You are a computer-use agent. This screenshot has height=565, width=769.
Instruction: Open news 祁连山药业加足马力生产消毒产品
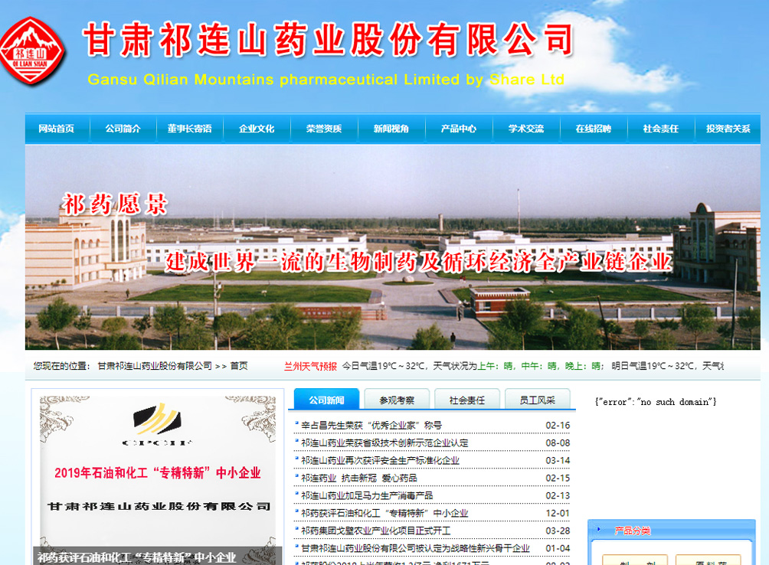(366, 496)
